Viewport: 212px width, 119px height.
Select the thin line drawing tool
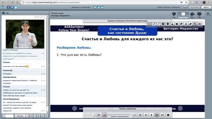point(158,24)
